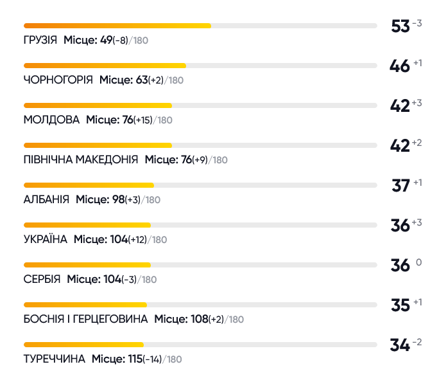Click the Україна progress bar
The height and width of the screenshot is (380, 430).
click(x=200, y=225)
